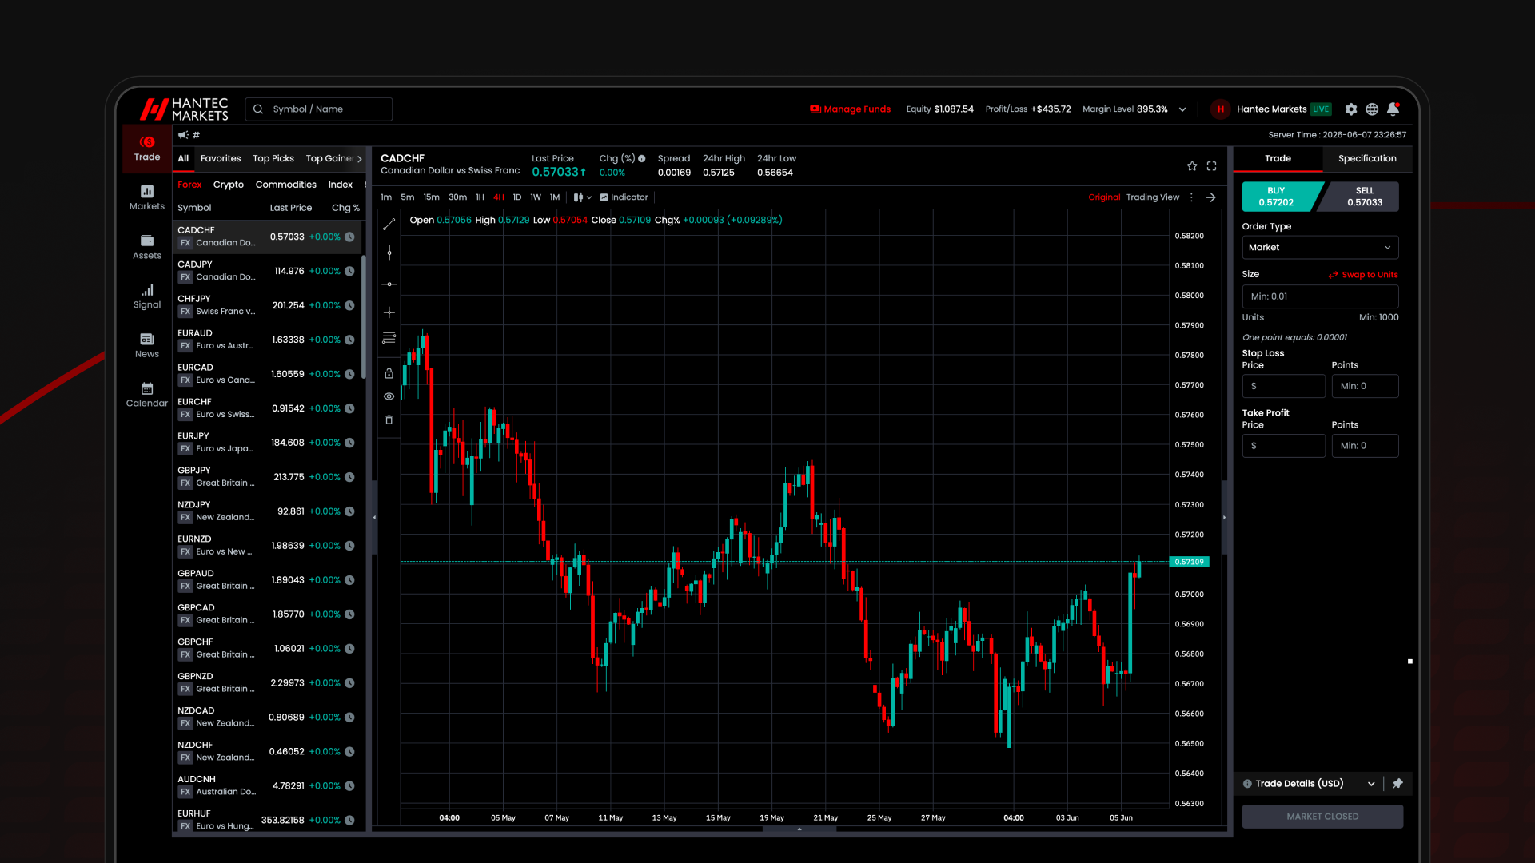Open notifications bell icon
1535x863 pixels.
[1393, 109]
